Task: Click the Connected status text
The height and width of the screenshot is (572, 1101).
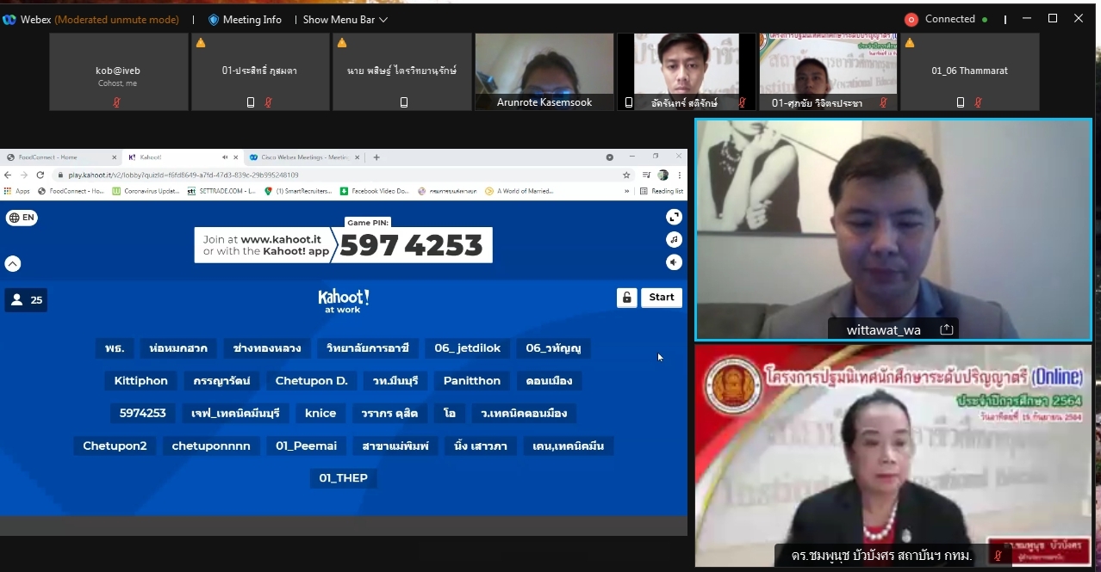Action: (950, 19)
